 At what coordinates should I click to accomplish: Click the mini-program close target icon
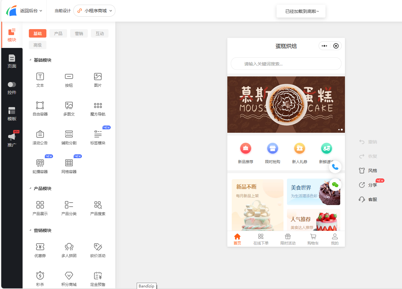(336, 46)
